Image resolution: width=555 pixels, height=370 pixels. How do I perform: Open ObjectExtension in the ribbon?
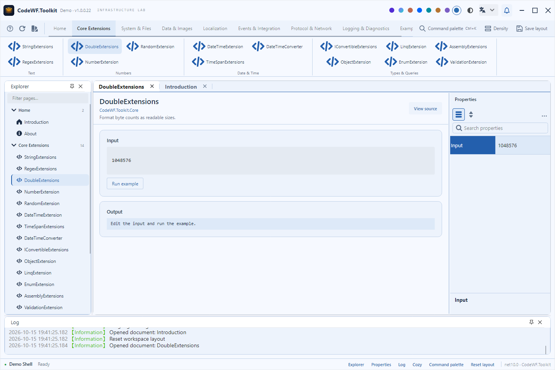click(x=349, y=62)
